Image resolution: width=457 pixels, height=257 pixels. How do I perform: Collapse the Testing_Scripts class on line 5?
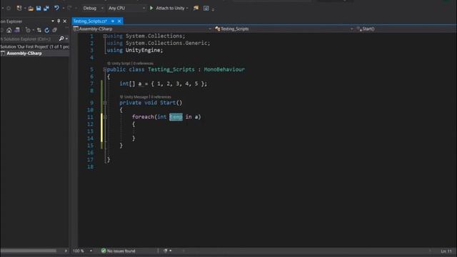pyautogui.click(x=105, y=69)
